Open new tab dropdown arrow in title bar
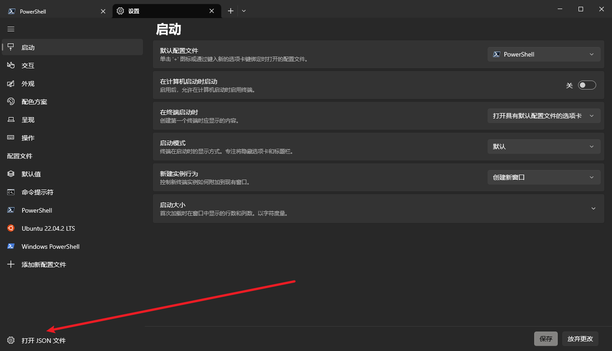Screen dimensions: 612x351 [x=244, y=11]
